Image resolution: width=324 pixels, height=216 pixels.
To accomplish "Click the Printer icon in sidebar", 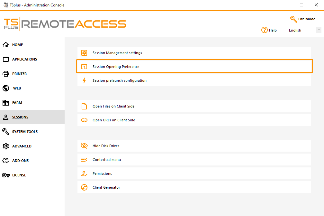I will tap(6, 74).
